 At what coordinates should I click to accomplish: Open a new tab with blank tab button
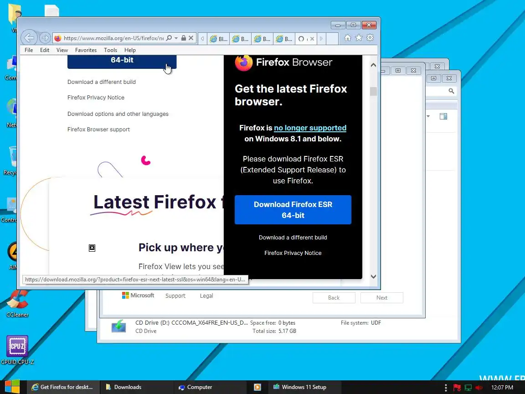tap(332, 39)
